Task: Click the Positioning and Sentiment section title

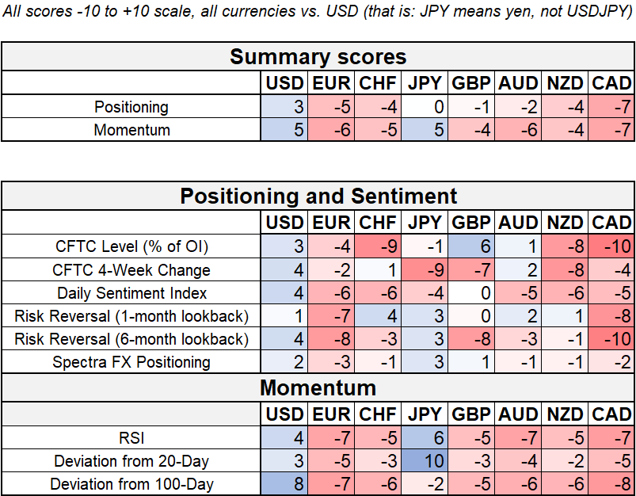Action: pyautogui.click(x=318, y=196)
